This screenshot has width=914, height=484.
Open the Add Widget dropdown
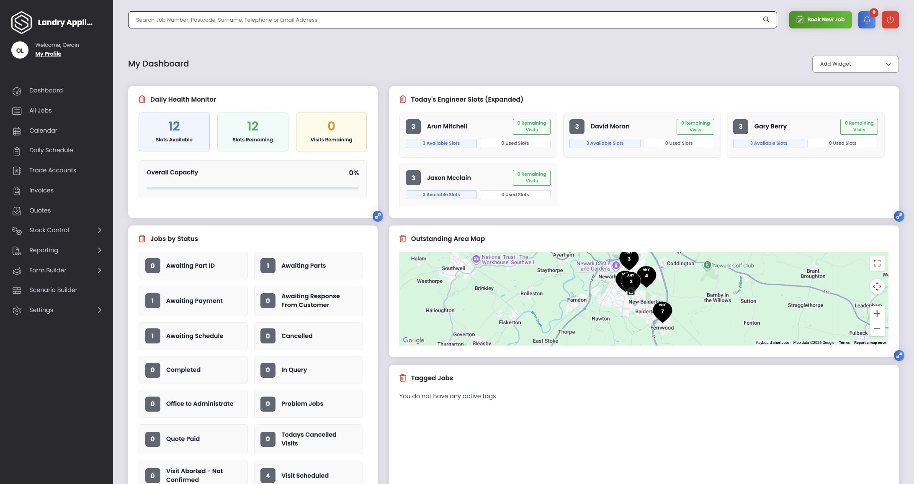855,64
